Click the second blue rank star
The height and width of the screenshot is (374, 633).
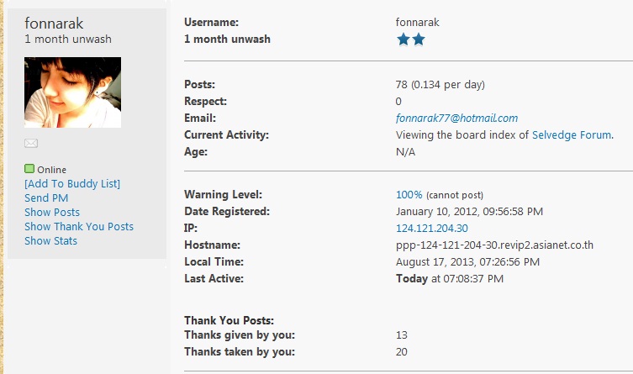coord(419,40)
